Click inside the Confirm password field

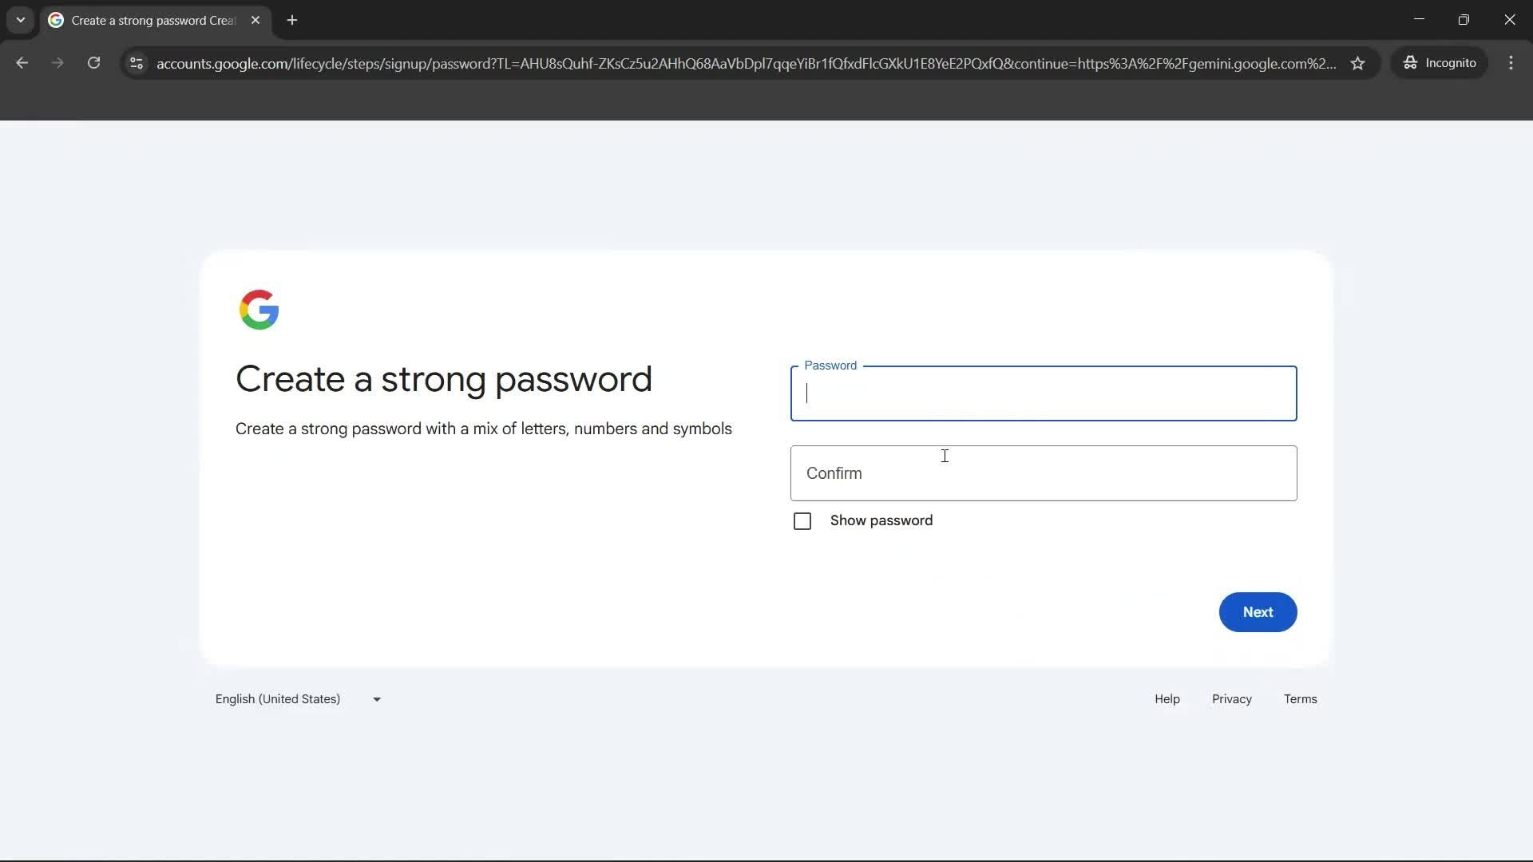tap(1044, 473)
